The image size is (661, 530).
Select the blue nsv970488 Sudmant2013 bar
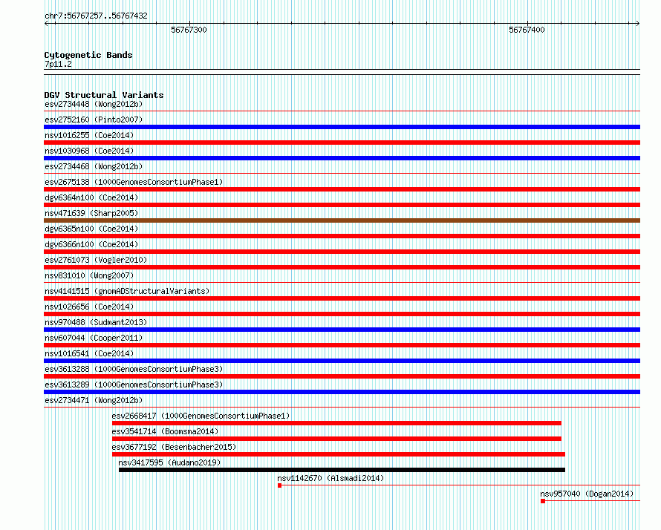pyautogui.click(x=342, y=330)
